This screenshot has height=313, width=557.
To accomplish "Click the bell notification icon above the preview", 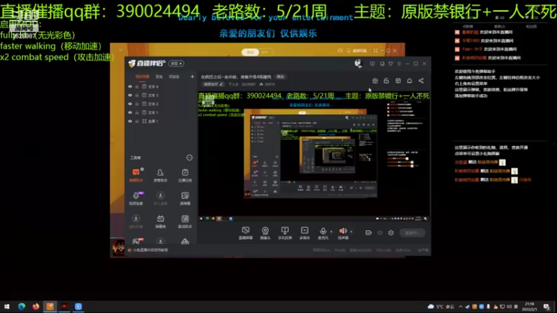I will (x=409, y=81).
